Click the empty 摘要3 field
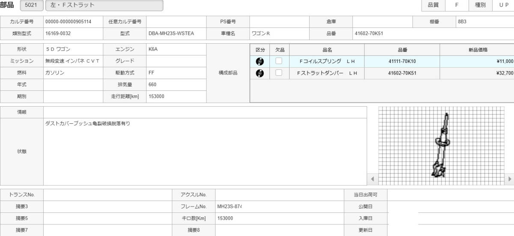 (108, 206)
